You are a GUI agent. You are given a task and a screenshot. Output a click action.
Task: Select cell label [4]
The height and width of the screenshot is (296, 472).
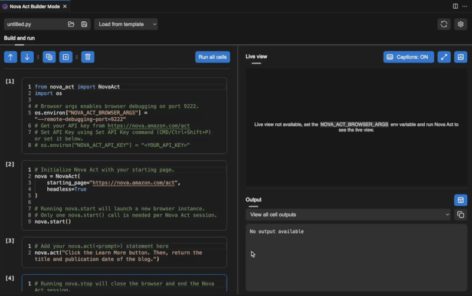tap(10, 278)
